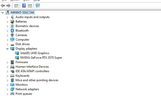
Task: Expand the Network adapters node
Action: click(x=7, y=89)
